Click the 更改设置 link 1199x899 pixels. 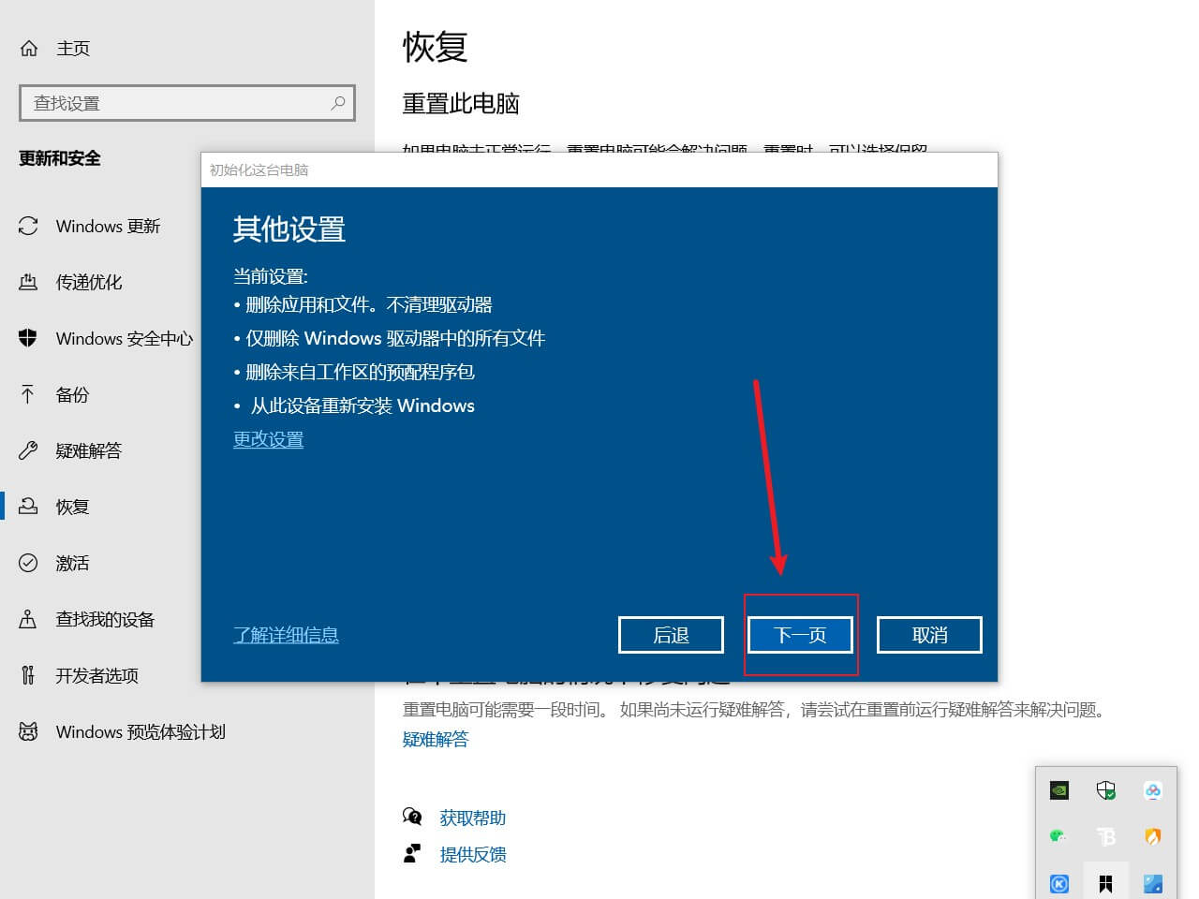[x=268, y=439]
